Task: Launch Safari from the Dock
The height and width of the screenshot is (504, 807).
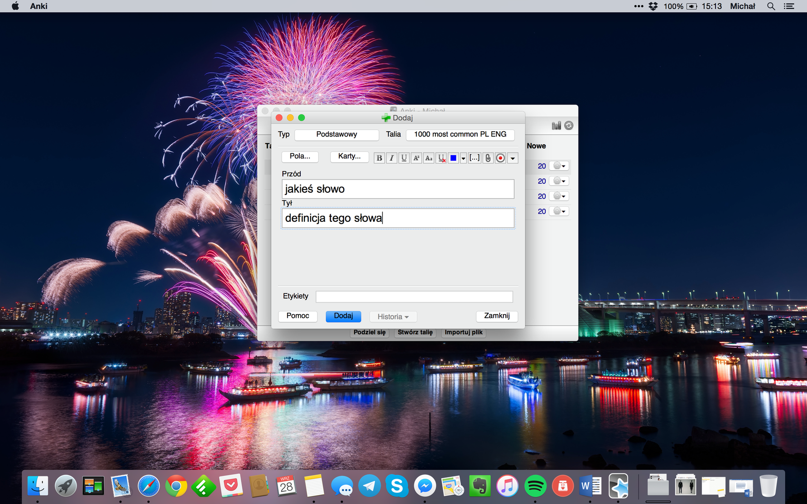Action: (x=148, y=486)
